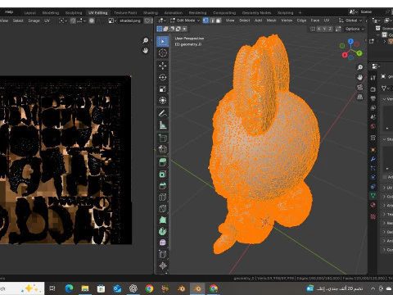Choose the Rotate tool
The width and height of the screenshot is (393, 295).
point(163,77)
